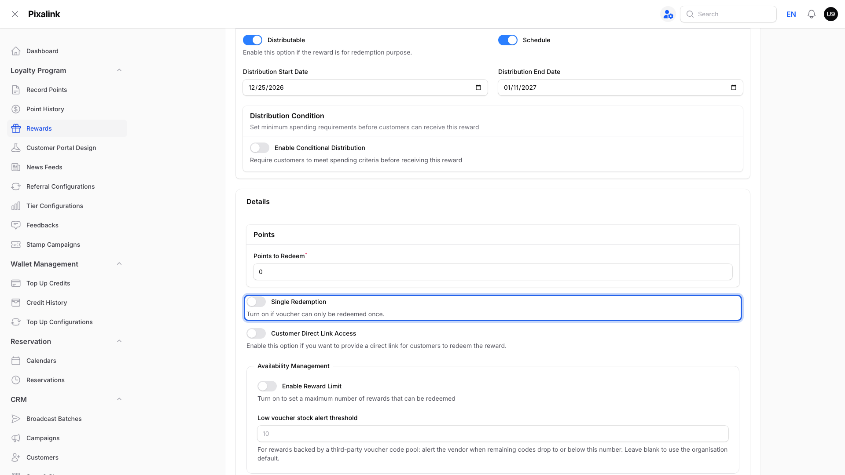Click the Feedbacks speech bubble icon

click(x=16, y=225)
